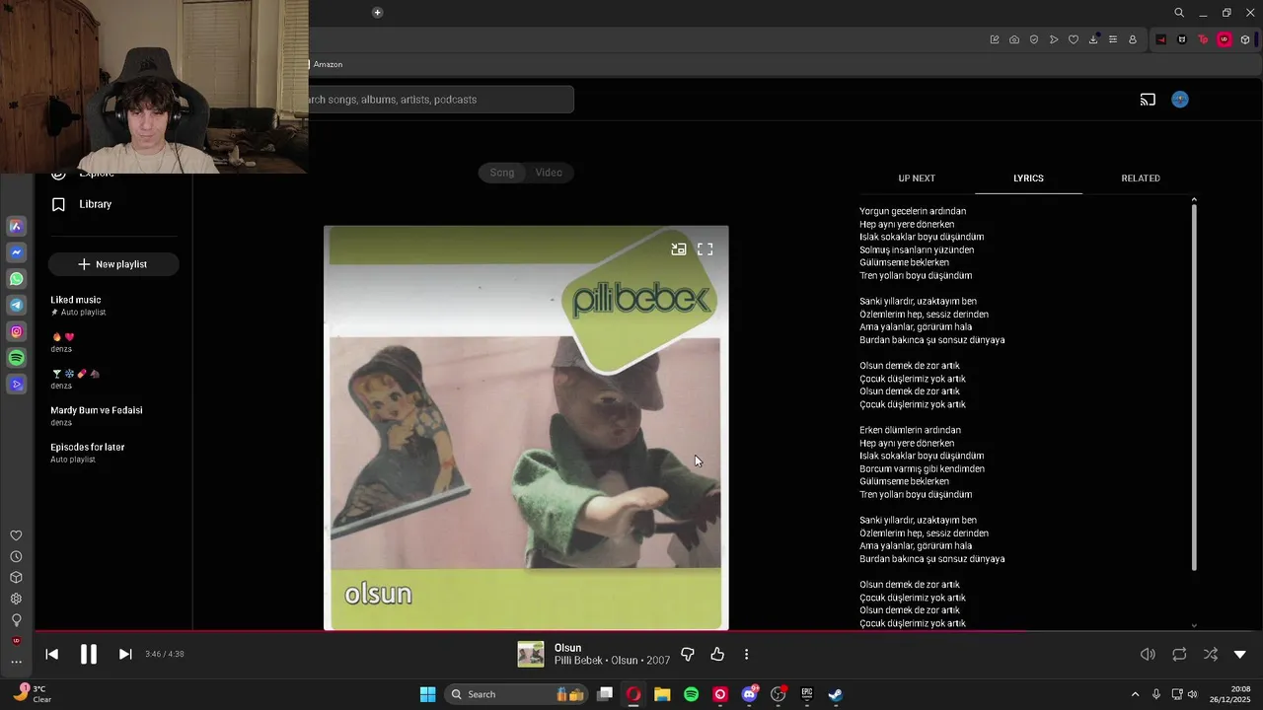Open Steam from the taskbar
This screenshot has width=1263, height=710.
tap(835, 694)
